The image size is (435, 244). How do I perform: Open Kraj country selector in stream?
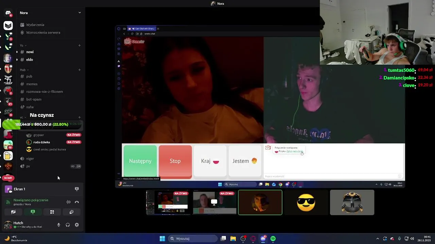(210, 161)
